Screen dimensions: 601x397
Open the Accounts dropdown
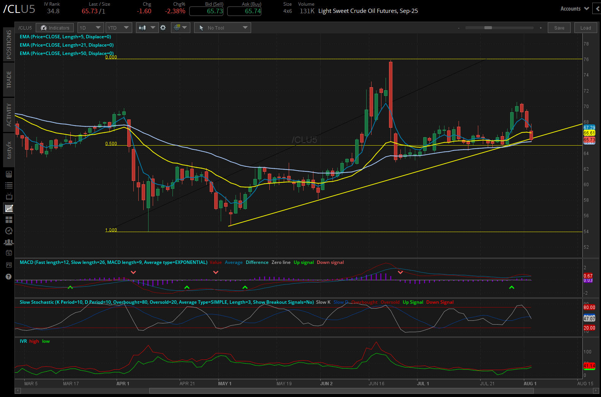(574, 8)
